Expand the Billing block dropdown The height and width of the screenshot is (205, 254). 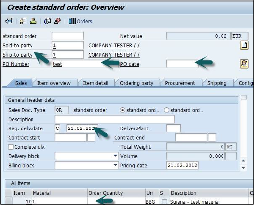click(x=115, y=165)
